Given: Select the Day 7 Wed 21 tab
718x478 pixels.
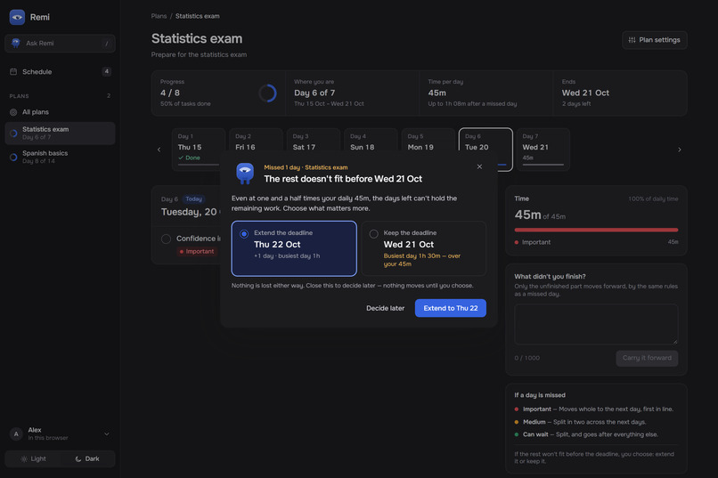Looking at the screenshot, I should point(543,150).
